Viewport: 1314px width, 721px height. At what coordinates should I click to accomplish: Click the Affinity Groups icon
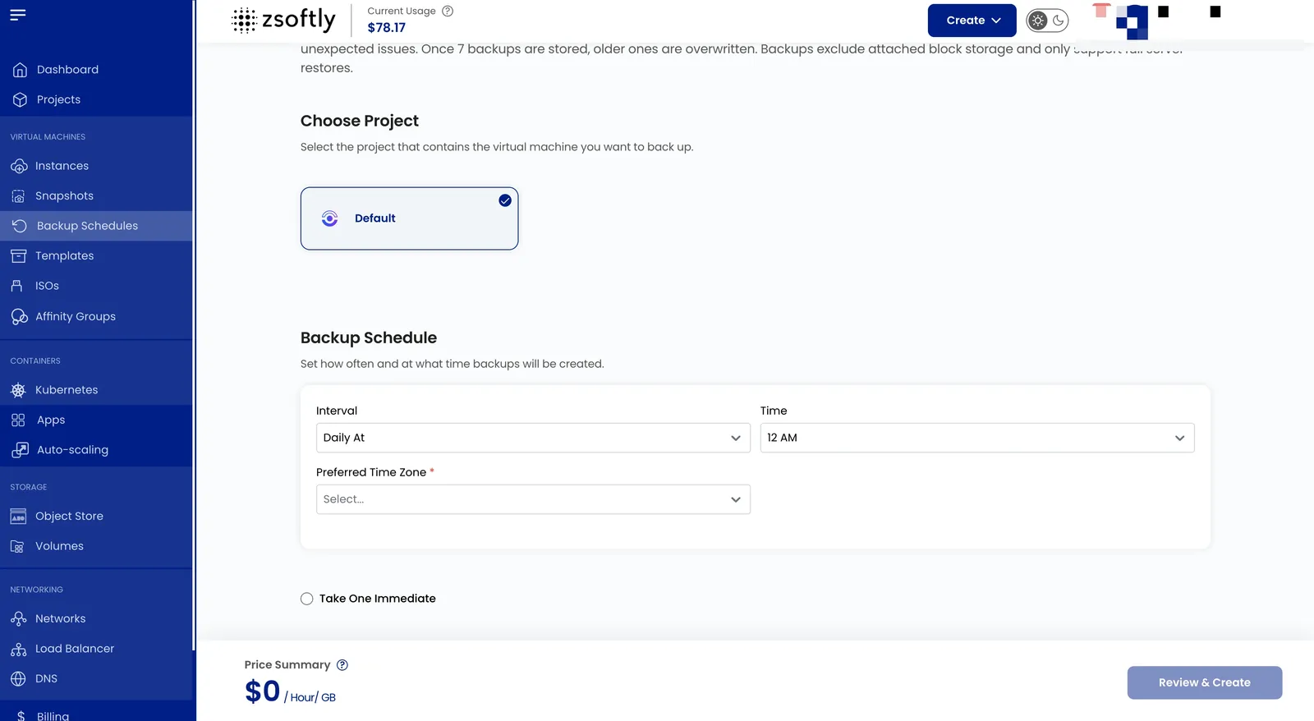[x=19, y=316]
